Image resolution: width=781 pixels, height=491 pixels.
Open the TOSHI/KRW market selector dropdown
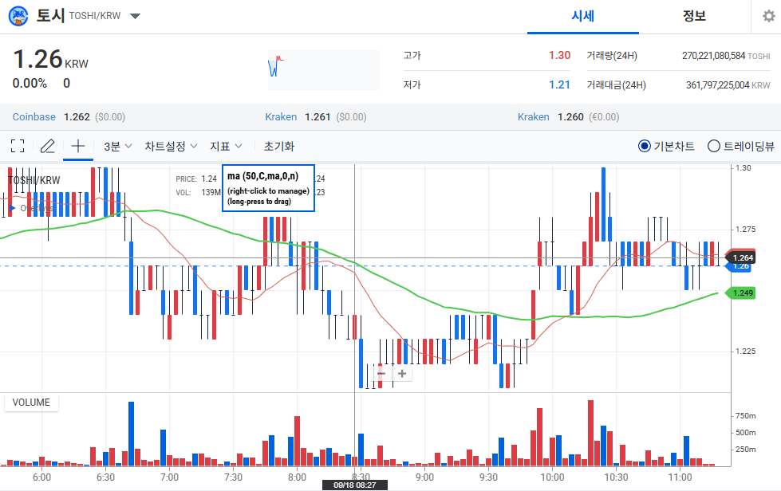[x=135, y=16]
